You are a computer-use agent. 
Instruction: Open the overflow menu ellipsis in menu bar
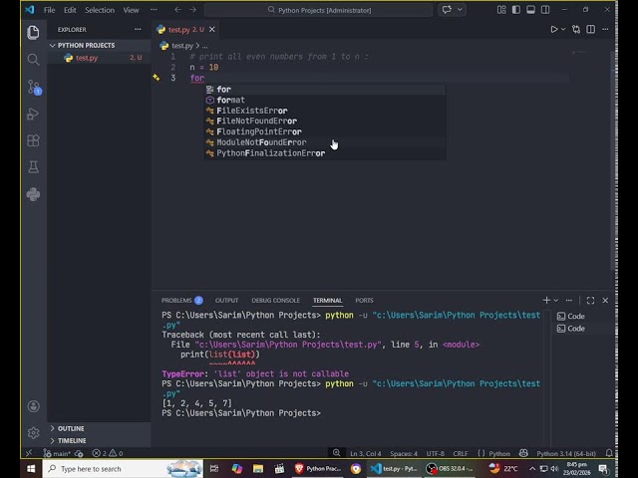[x=154, y=10]
